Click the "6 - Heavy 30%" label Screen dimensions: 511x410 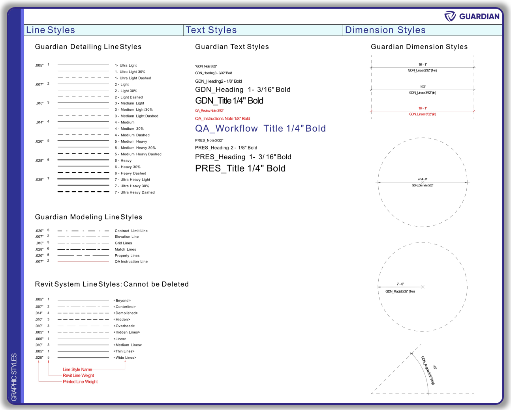point(128,167)
